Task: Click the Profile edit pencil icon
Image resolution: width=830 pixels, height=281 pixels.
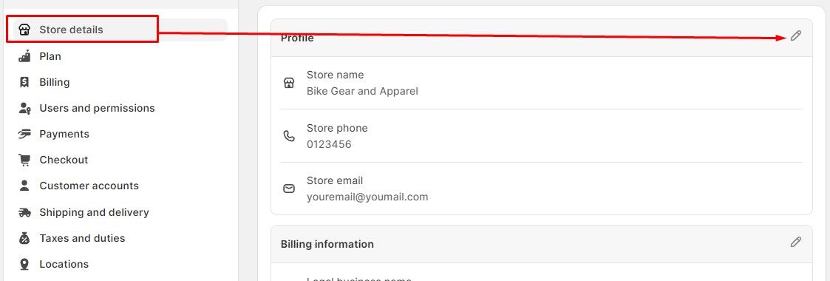Action: pyautogui.click(x=795, y=35)
